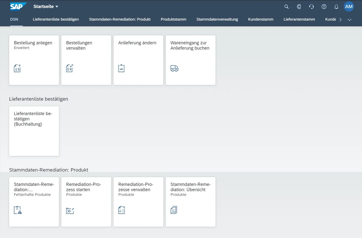Screen dimensions: 362x238
Task: Open the AM user profile avatar
Action: tap(349, 7)
